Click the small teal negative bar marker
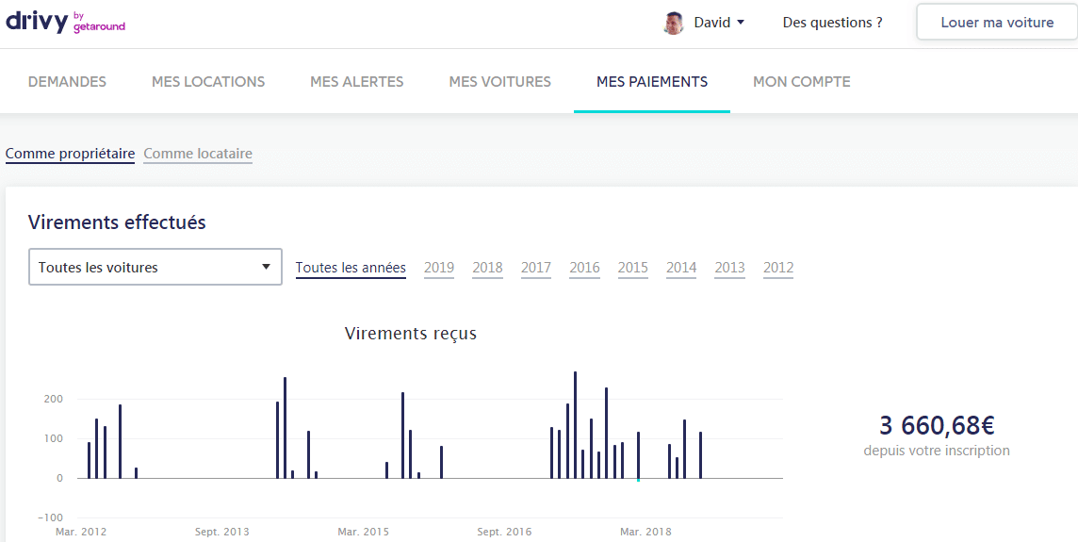Viewport: 1078px width, 542px height. 638,480
